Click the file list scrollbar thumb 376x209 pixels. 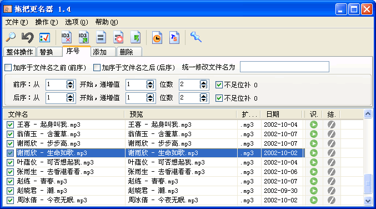[368, 183]
